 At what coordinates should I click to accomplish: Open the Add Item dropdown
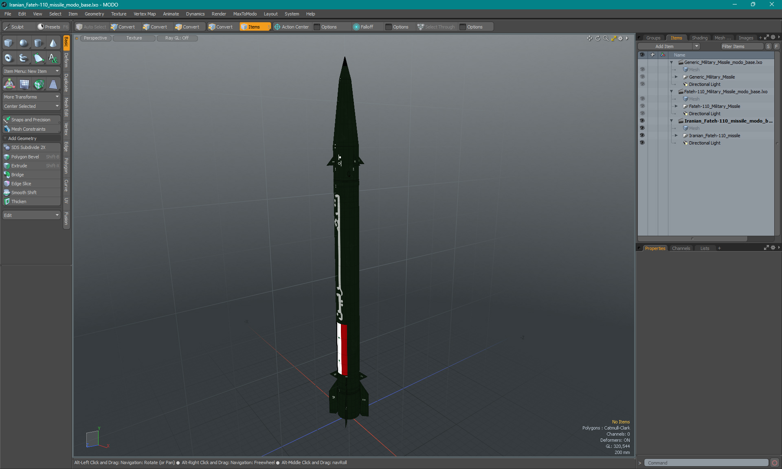[x=668, y=46]
